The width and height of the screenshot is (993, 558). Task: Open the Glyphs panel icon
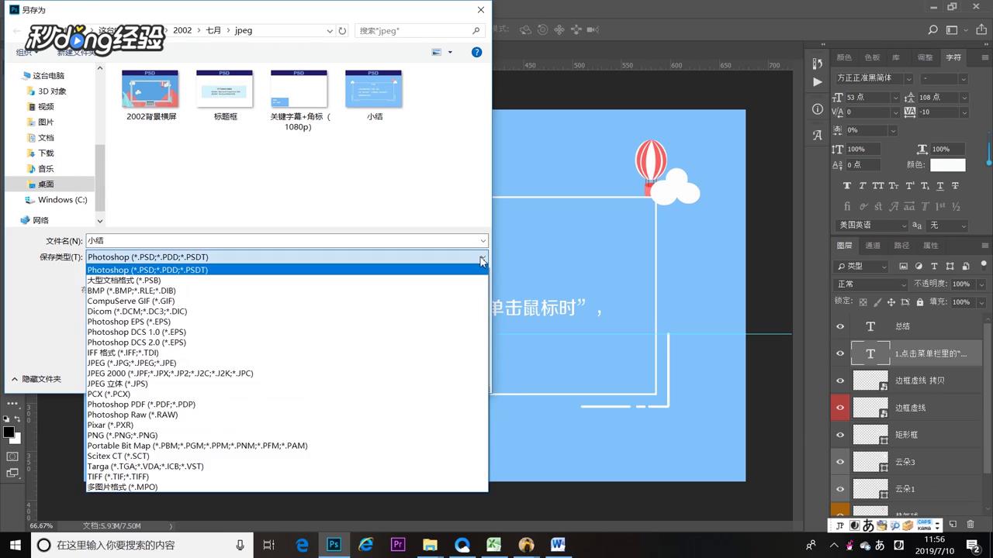coord(817,135)
